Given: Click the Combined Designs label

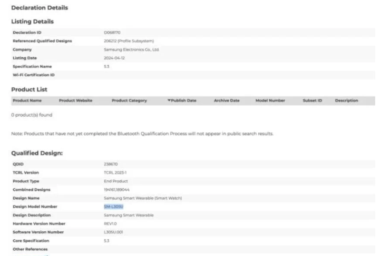Looking at the screenshot, I should pyautogui.click(x=31, y=190).
